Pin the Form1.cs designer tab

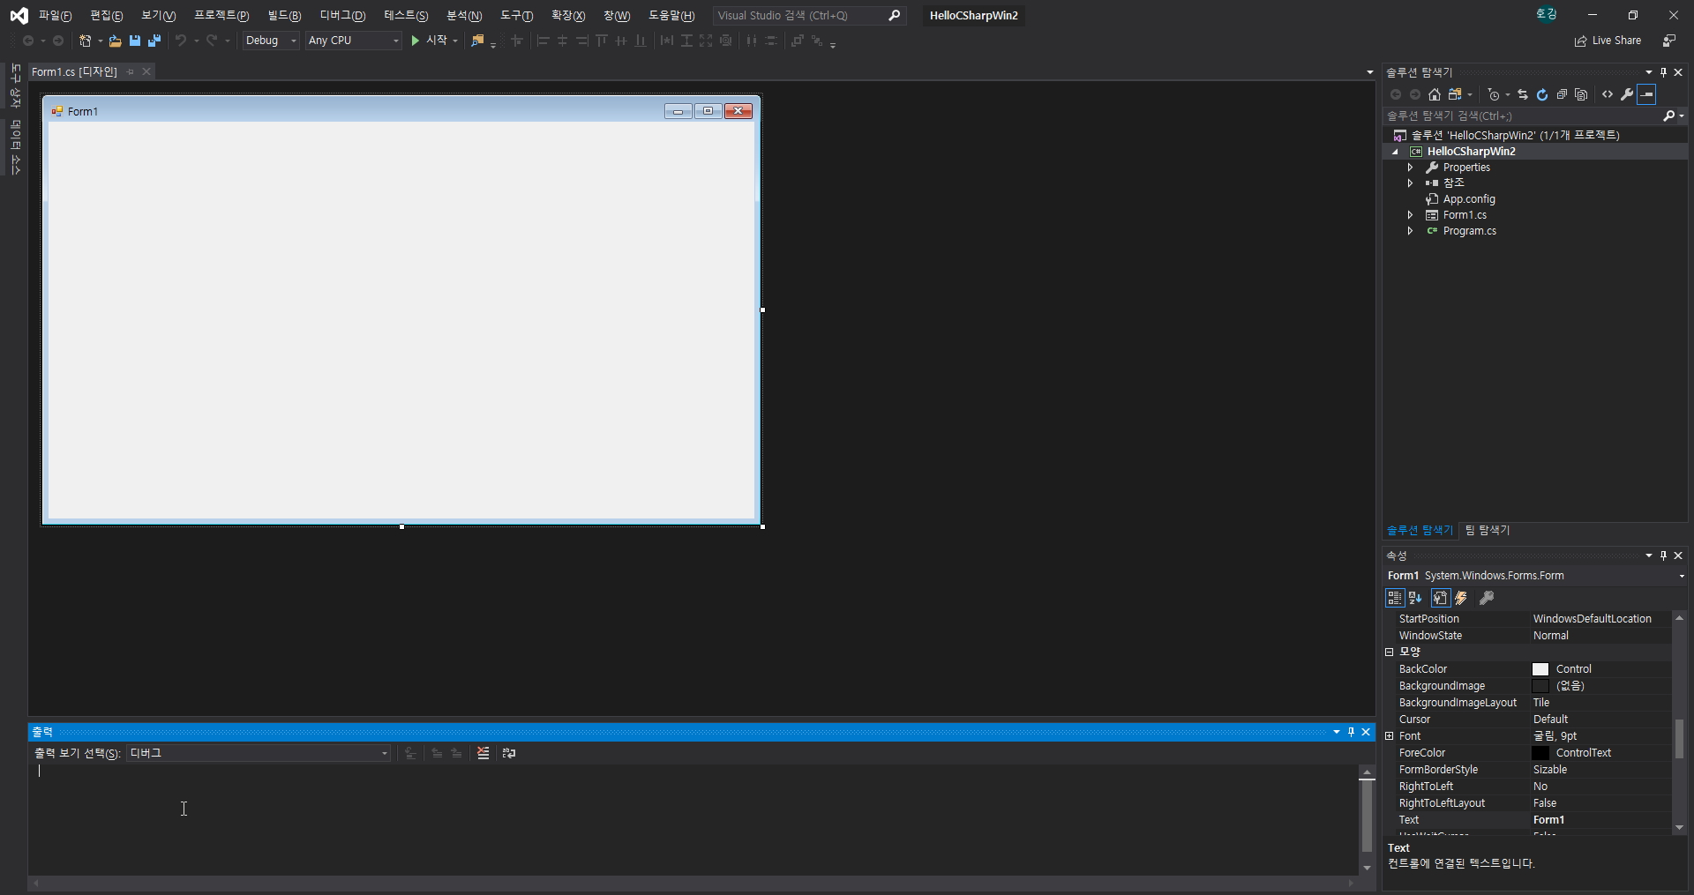click(x=131, y=71)
